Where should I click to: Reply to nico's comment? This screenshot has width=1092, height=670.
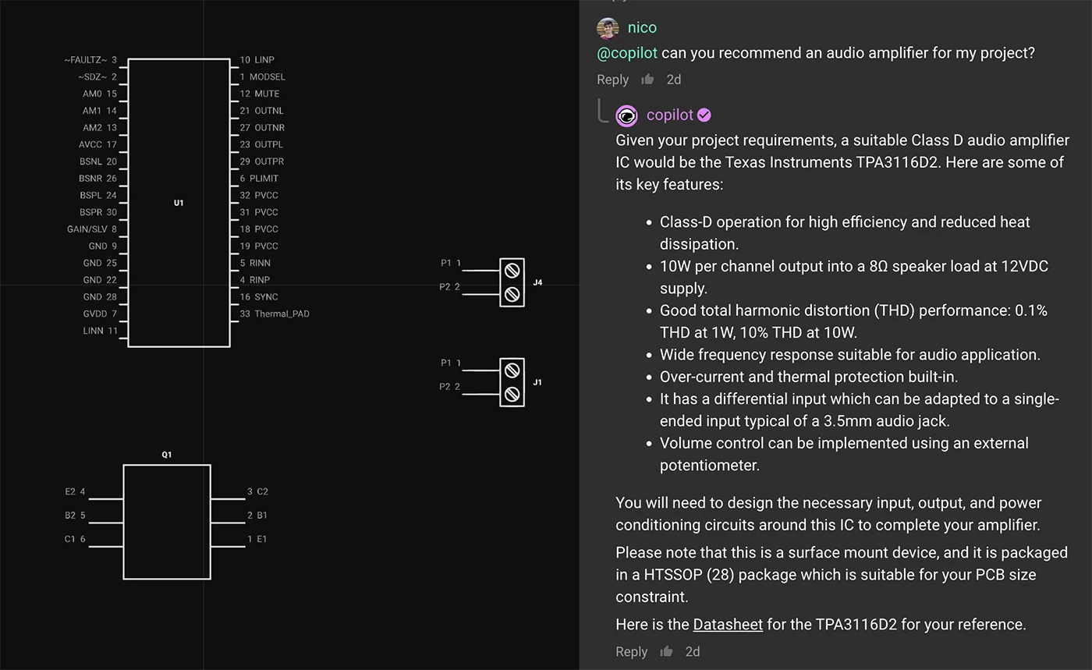612,80
